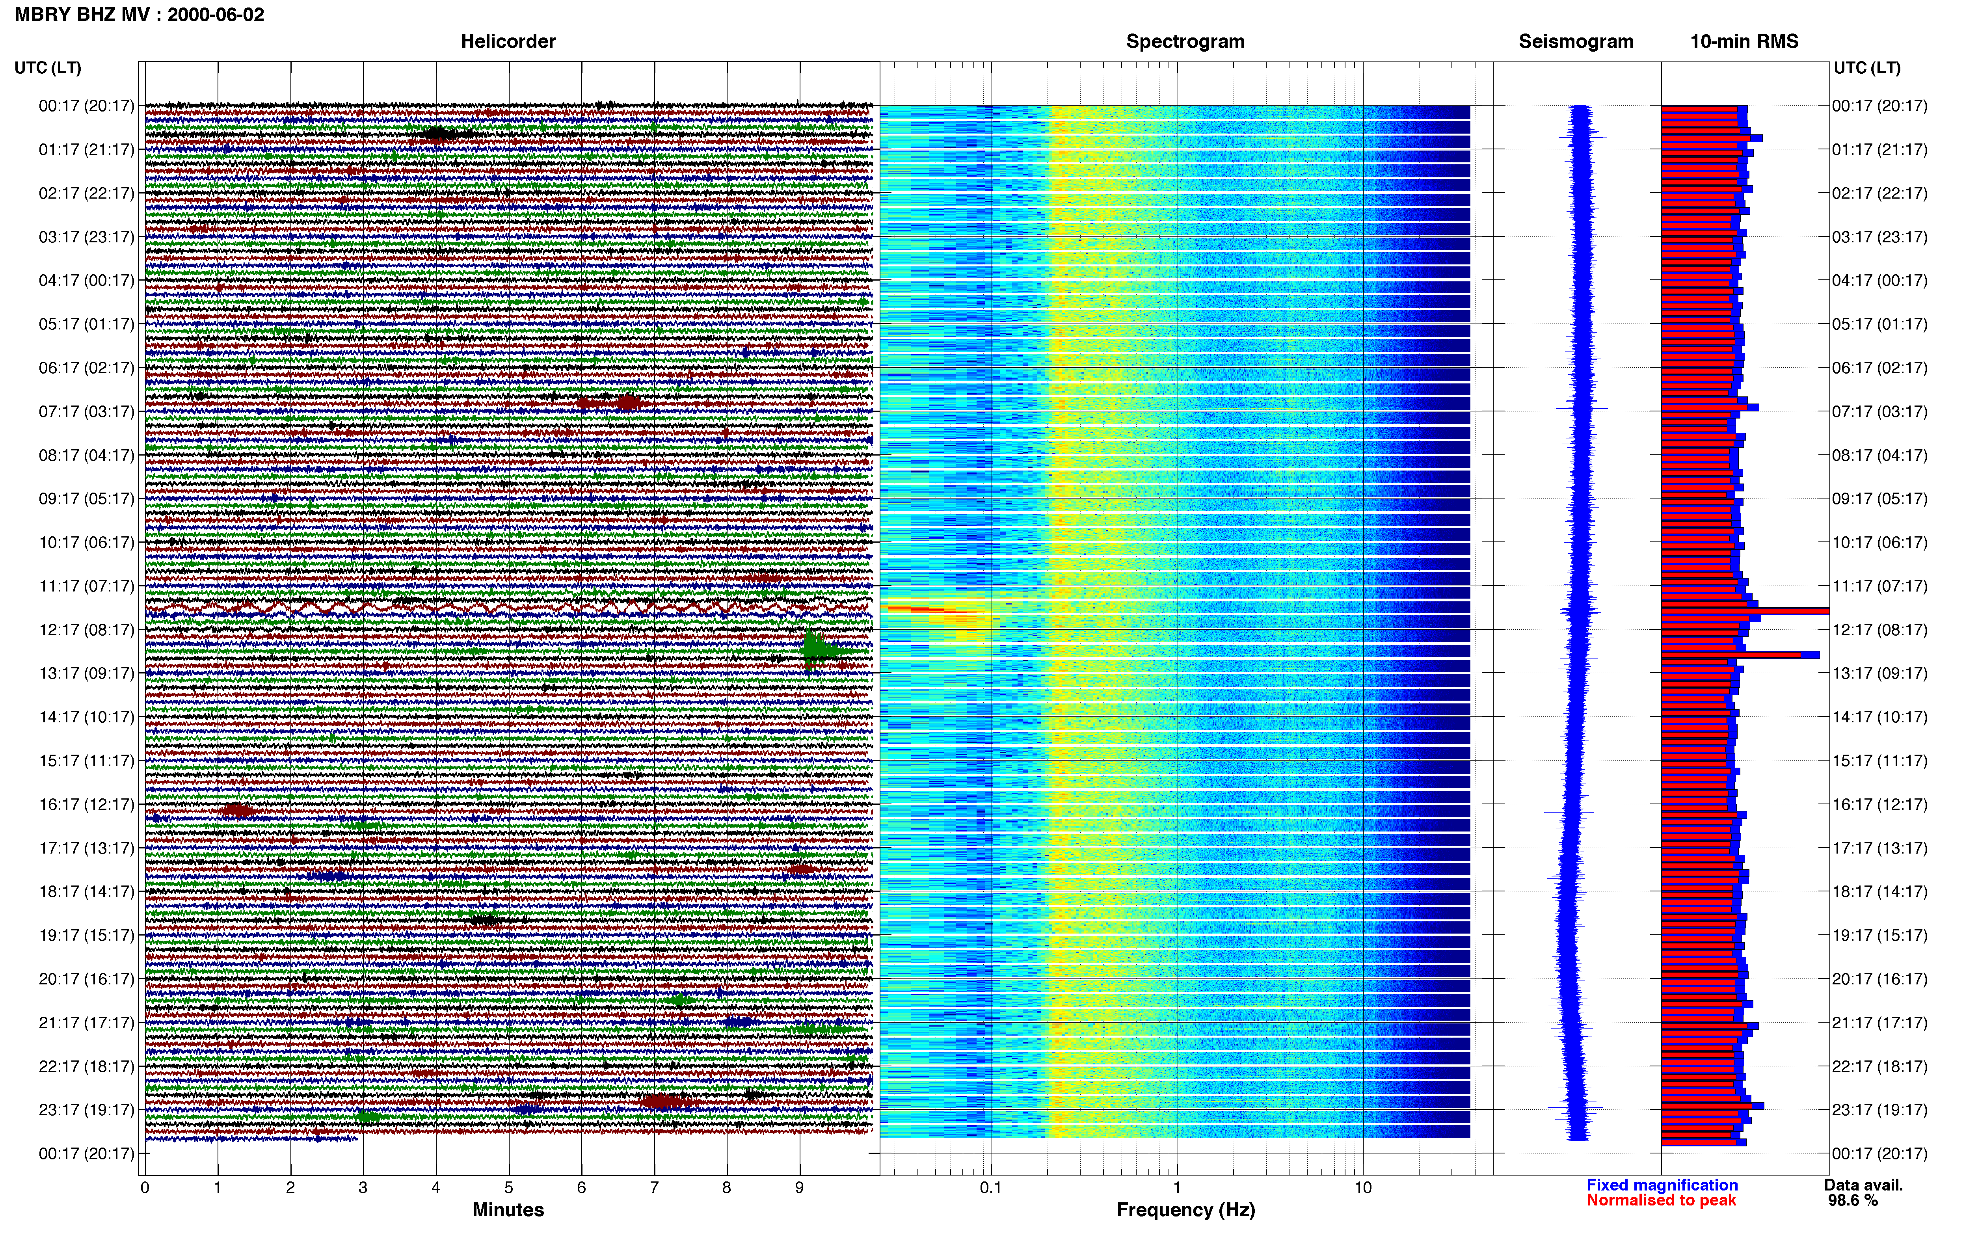Click the left 07:17 (03:17) time label
The height and width of the screenshot is (1237, 1978).
(87, 411)
